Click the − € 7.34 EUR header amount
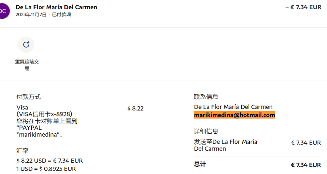 click(x=303, y=7)
